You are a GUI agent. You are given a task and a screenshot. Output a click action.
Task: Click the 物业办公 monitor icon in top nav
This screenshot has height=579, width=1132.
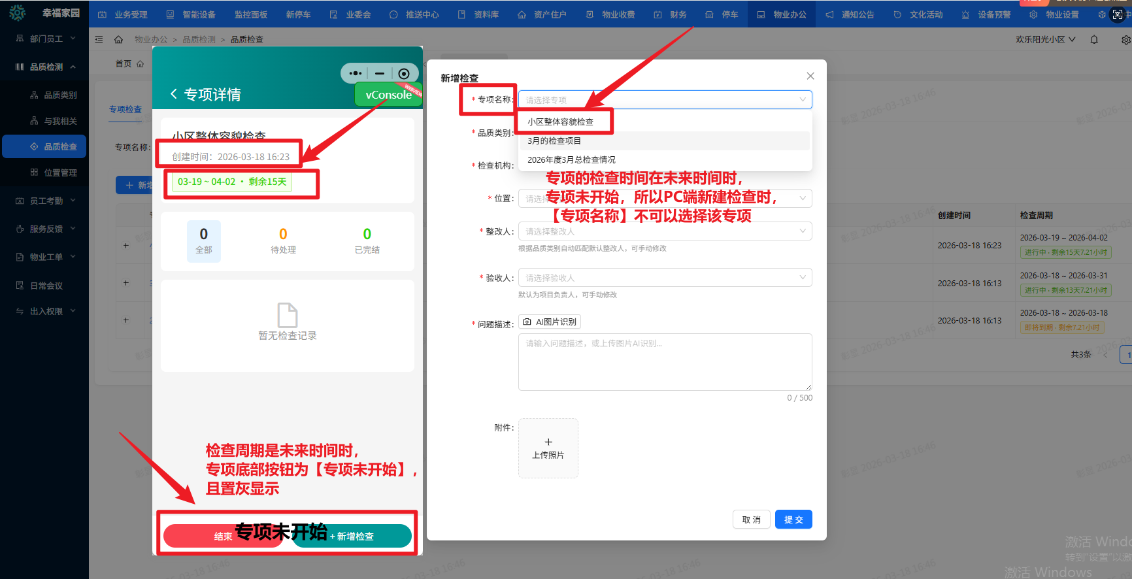coord(761,14)
